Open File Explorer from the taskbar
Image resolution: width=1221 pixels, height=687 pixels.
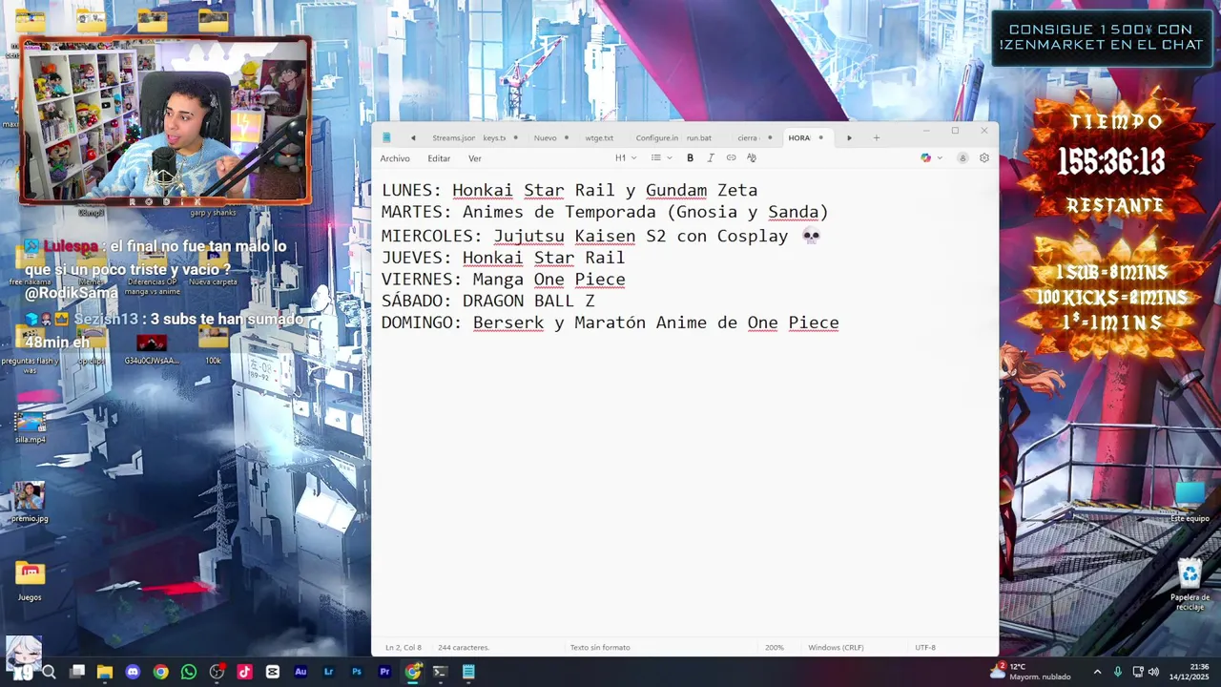105,672
